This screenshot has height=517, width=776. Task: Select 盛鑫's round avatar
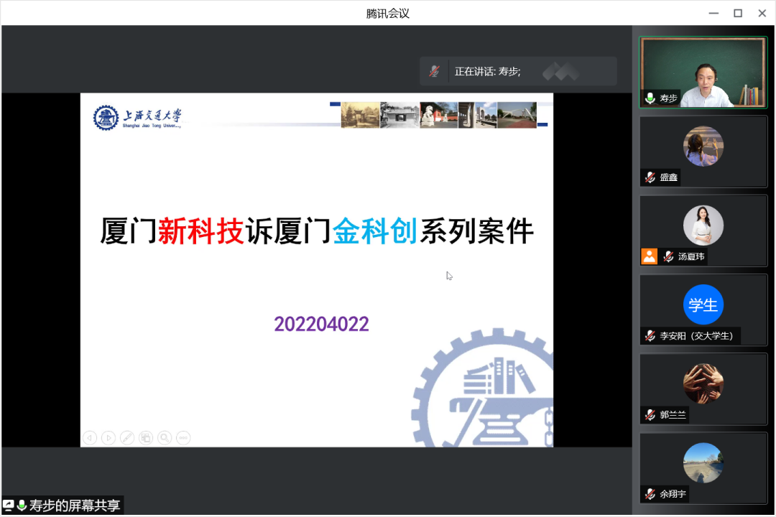pyautogui.click(x=703, y=146)
